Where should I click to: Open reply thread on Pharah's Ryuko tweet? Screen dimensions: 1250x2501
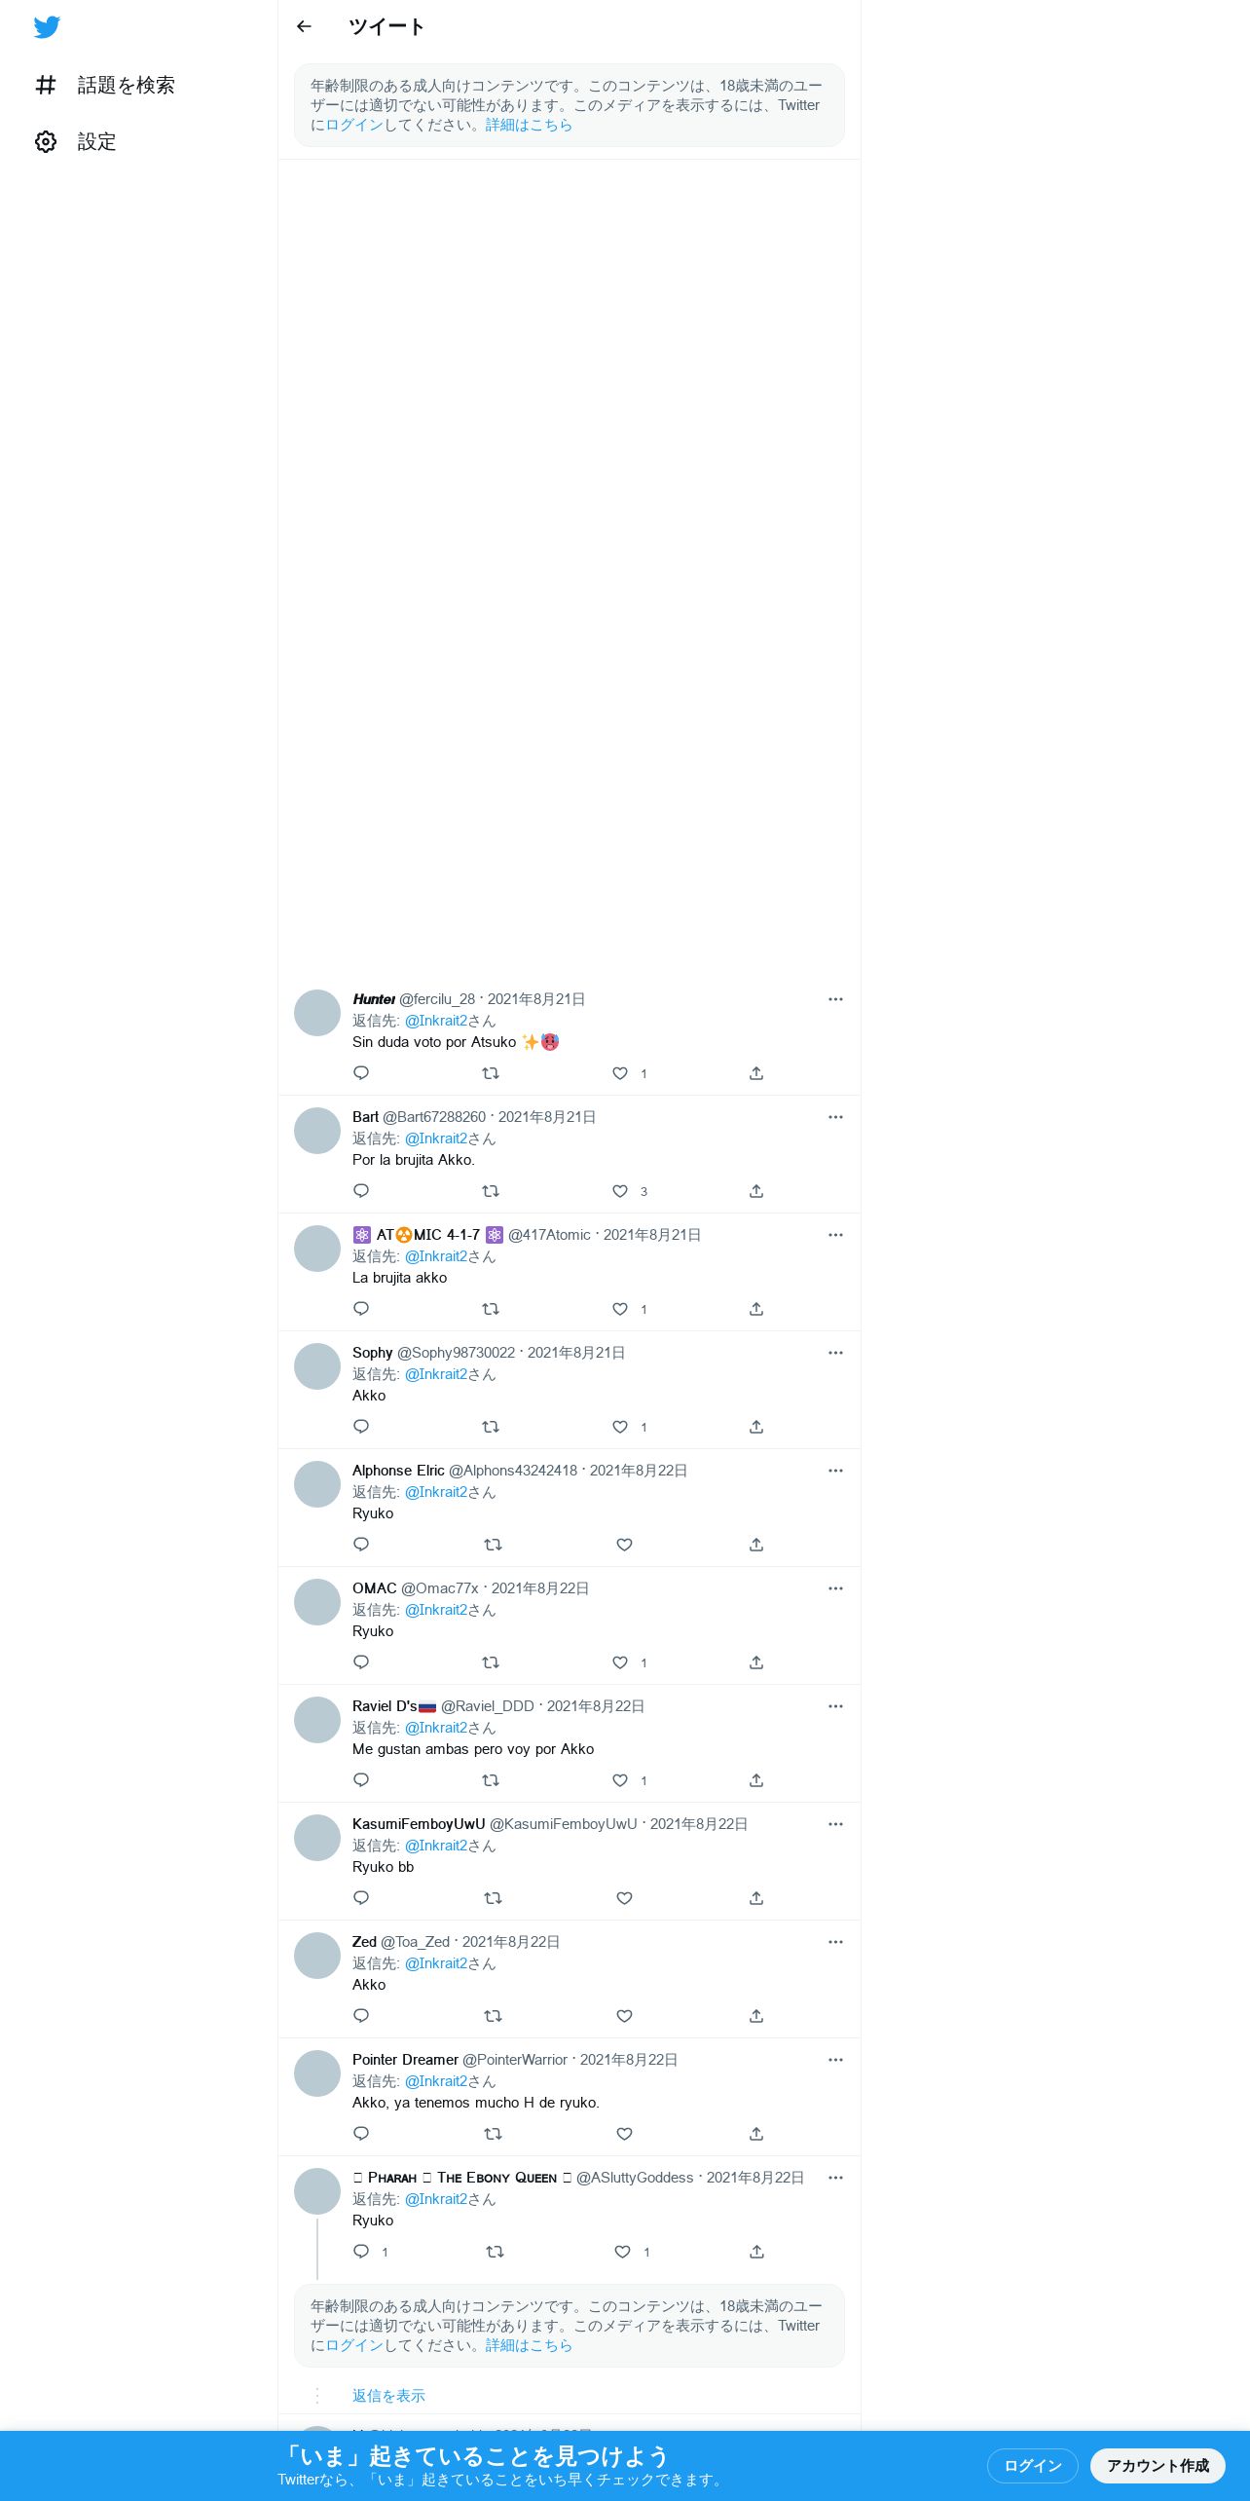[x=361, y=2252]
